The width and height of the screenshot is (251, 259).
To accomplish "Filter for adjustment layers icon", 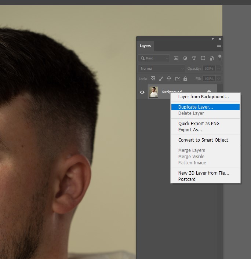I will coord(185,58).
